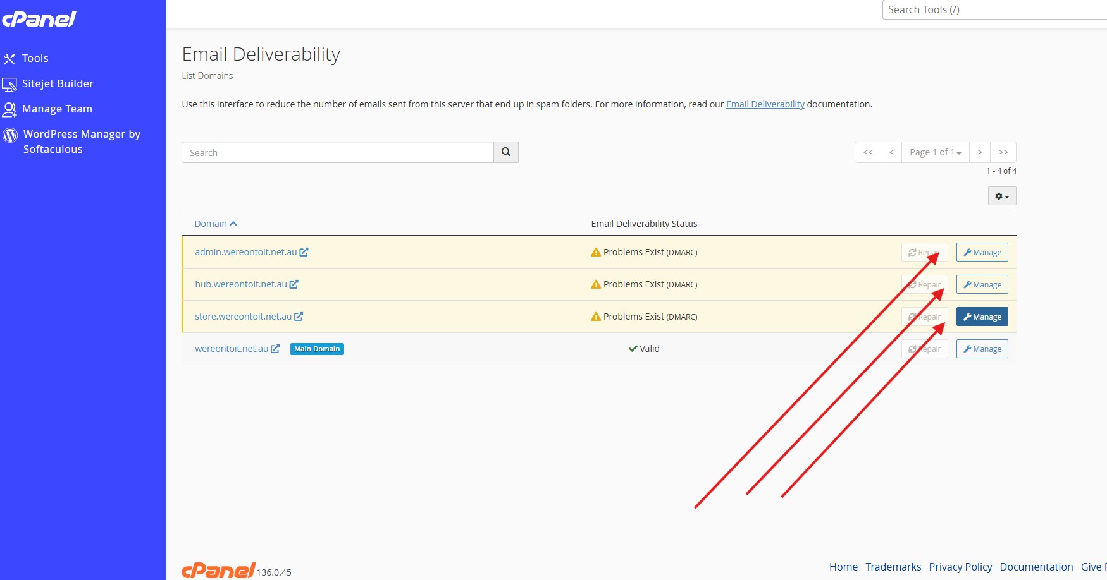Click warning icon in admin.wereontoit.net.au row
1107x580 pixels.
596,252
